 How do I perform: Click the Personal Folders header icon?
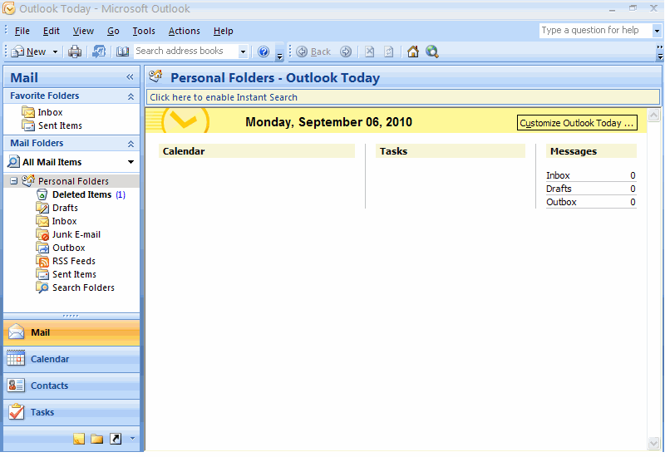click(x=155, y=76)
